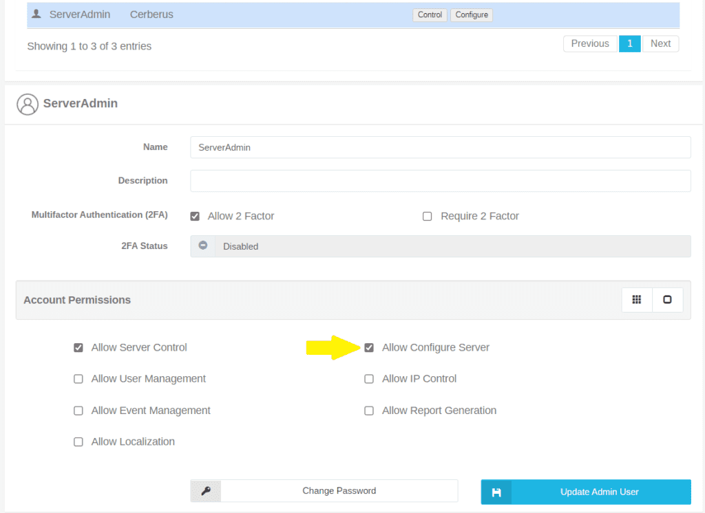This screenshot has width=705, height=513.
Task: Uncheck Allow 2 Factor
Action: 195,215
